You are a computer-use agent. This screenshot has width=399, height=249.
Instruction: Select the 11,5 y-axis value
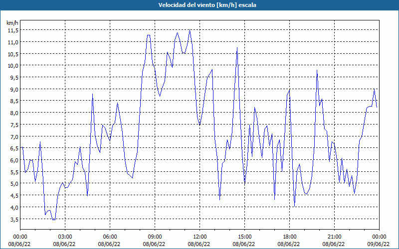(13, 30)
